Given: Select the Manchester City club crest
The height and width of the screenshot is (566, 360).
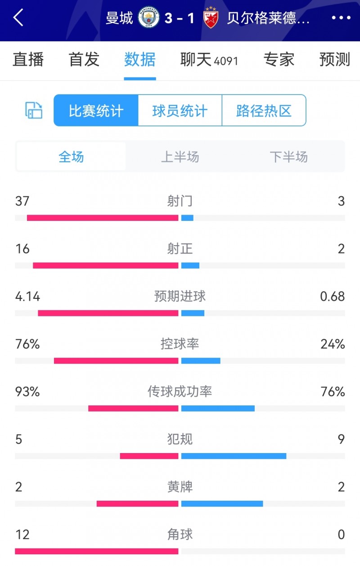Looking at the screenshot, I should (x=148, y=18).
